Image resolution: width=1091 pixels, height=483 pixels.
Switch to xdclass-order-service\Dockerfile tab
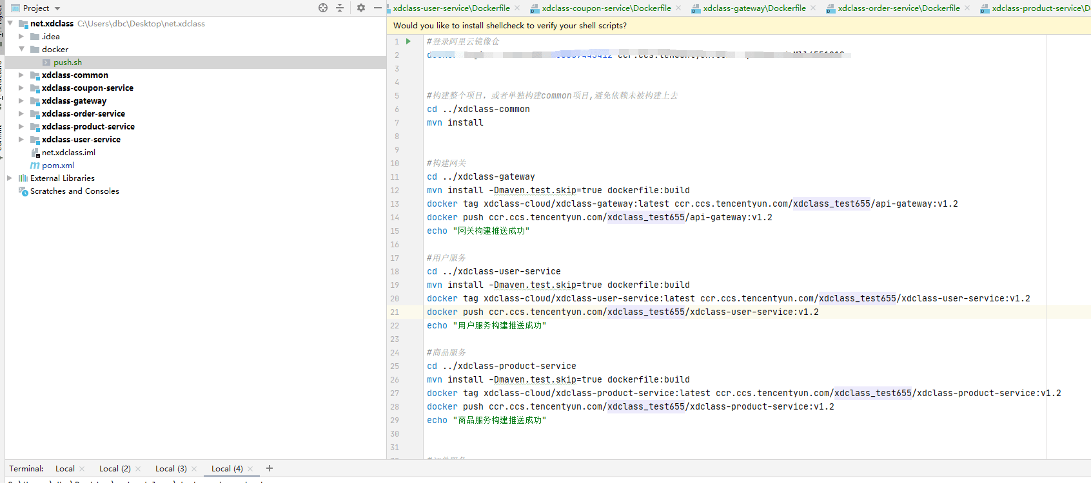tap(899, 8)
